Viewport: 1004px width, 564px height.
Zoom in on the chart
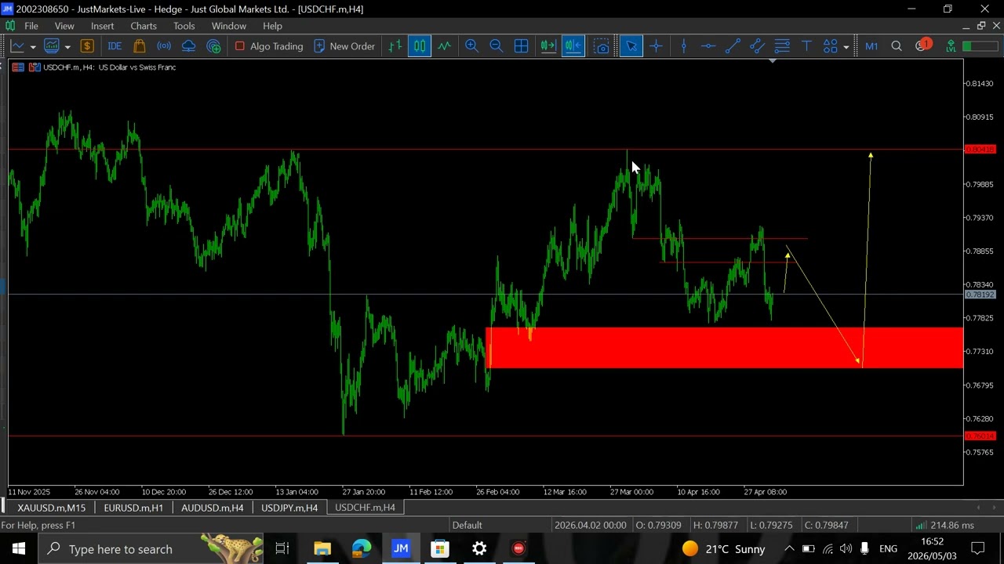(x=471, y=46)
